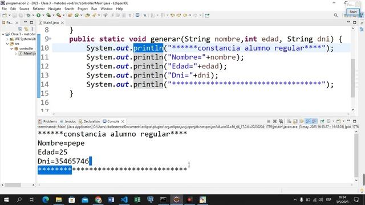Close the Console view tab
The width and height of the screenshot is (365, 205).
tap(123, 121)
